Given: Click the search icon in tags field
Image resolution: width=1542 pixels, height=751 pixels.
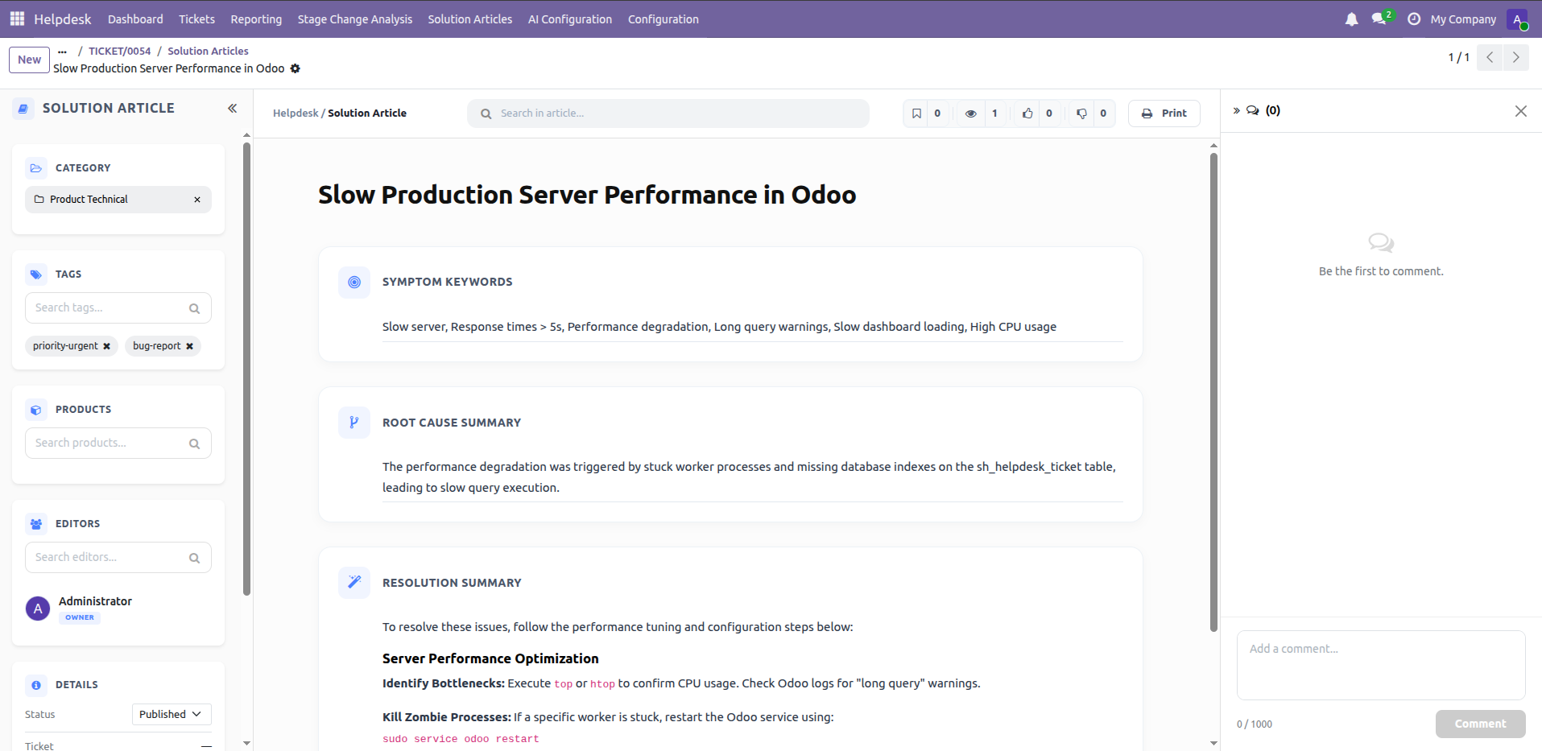Looking at the screenshot, I should point(194,308).
